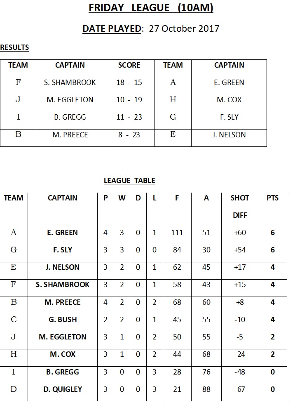Viewport: 302px width, 417px height.
Task: Select the 10 - 19 score cell
Action: [x=129, y=100]
